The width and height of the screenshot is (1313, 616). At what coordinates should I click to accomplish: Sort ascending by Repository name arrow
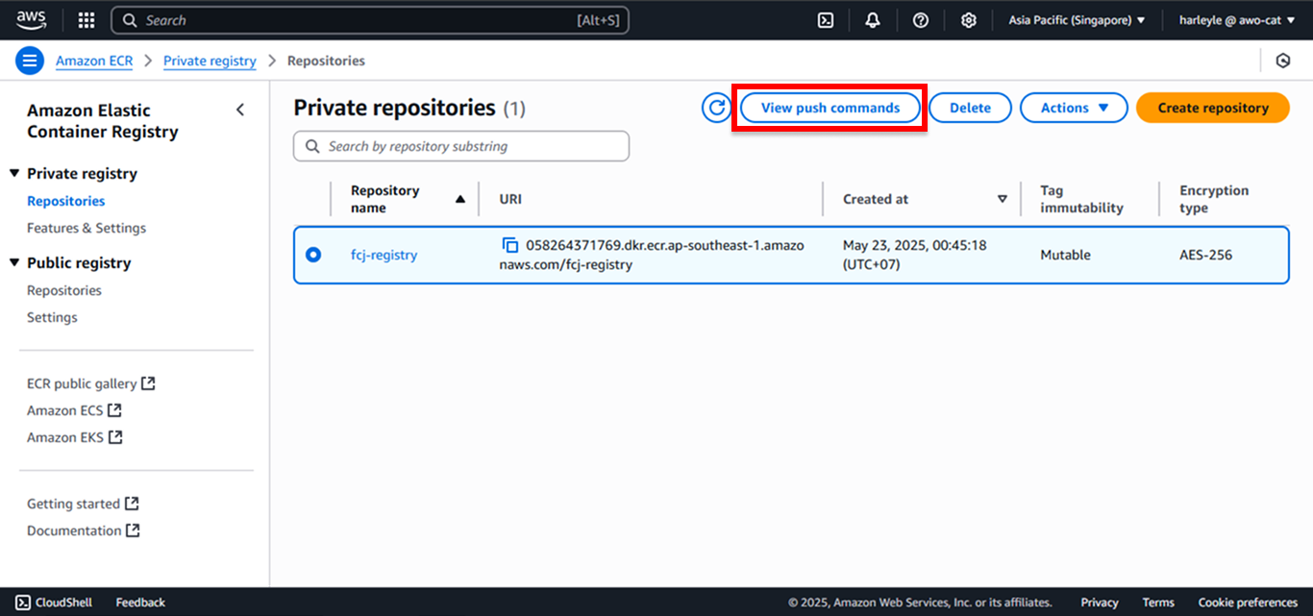(x=459, y=199)
